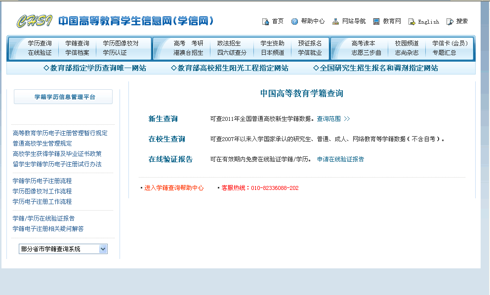Click the CHSI logo

point(35,21)
